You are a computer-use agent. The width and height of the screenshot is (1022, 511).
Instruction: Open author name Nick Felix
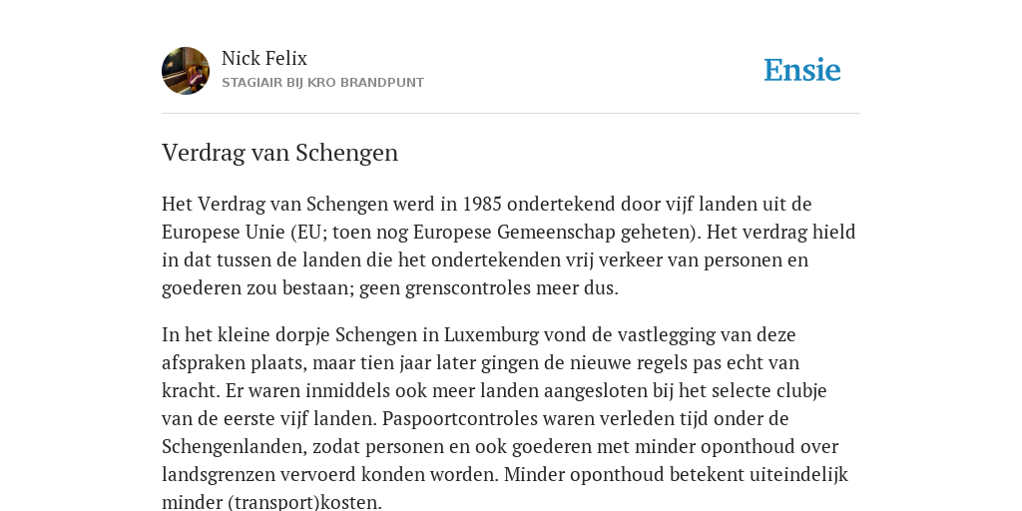263,59
